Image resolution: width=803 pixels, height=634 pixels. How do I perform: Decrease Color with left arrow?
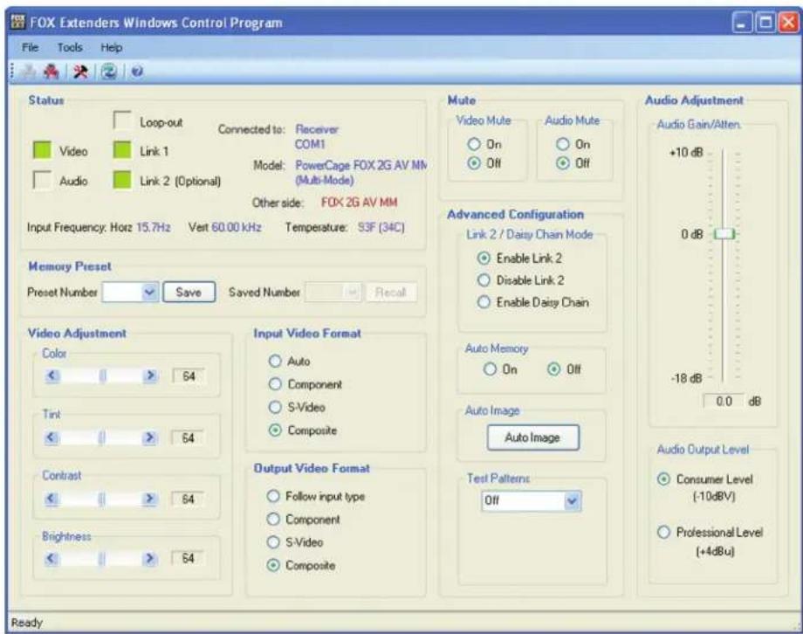(51, 376)
